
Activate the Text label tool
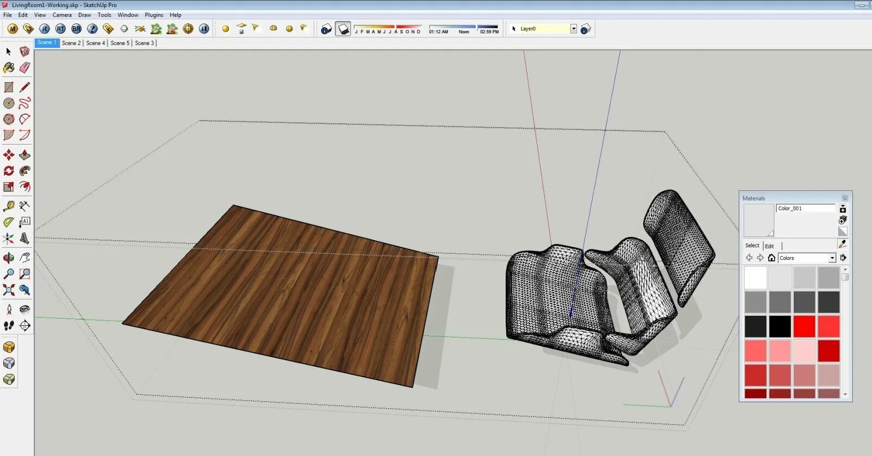click(24, 222)
